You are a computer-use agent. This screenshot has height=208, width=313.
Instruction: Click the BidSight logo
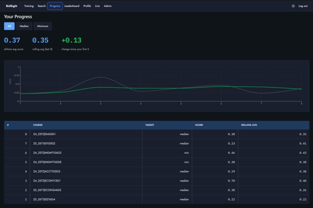coord(12,6)
